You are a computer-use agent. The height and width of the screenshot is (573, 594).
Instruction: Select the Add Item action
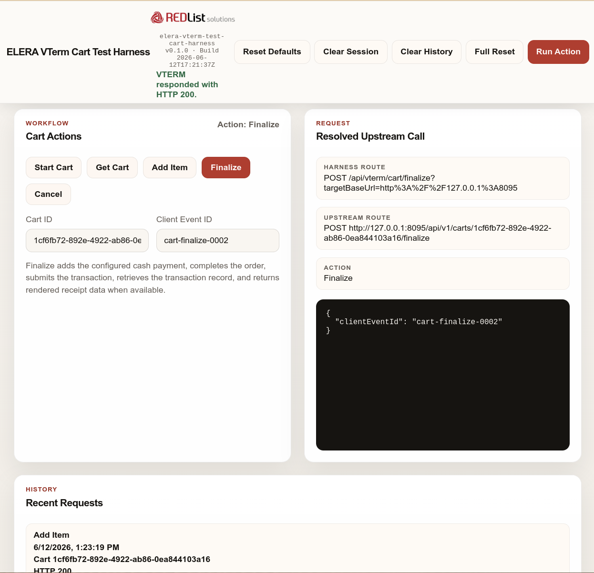click(170, 168)
